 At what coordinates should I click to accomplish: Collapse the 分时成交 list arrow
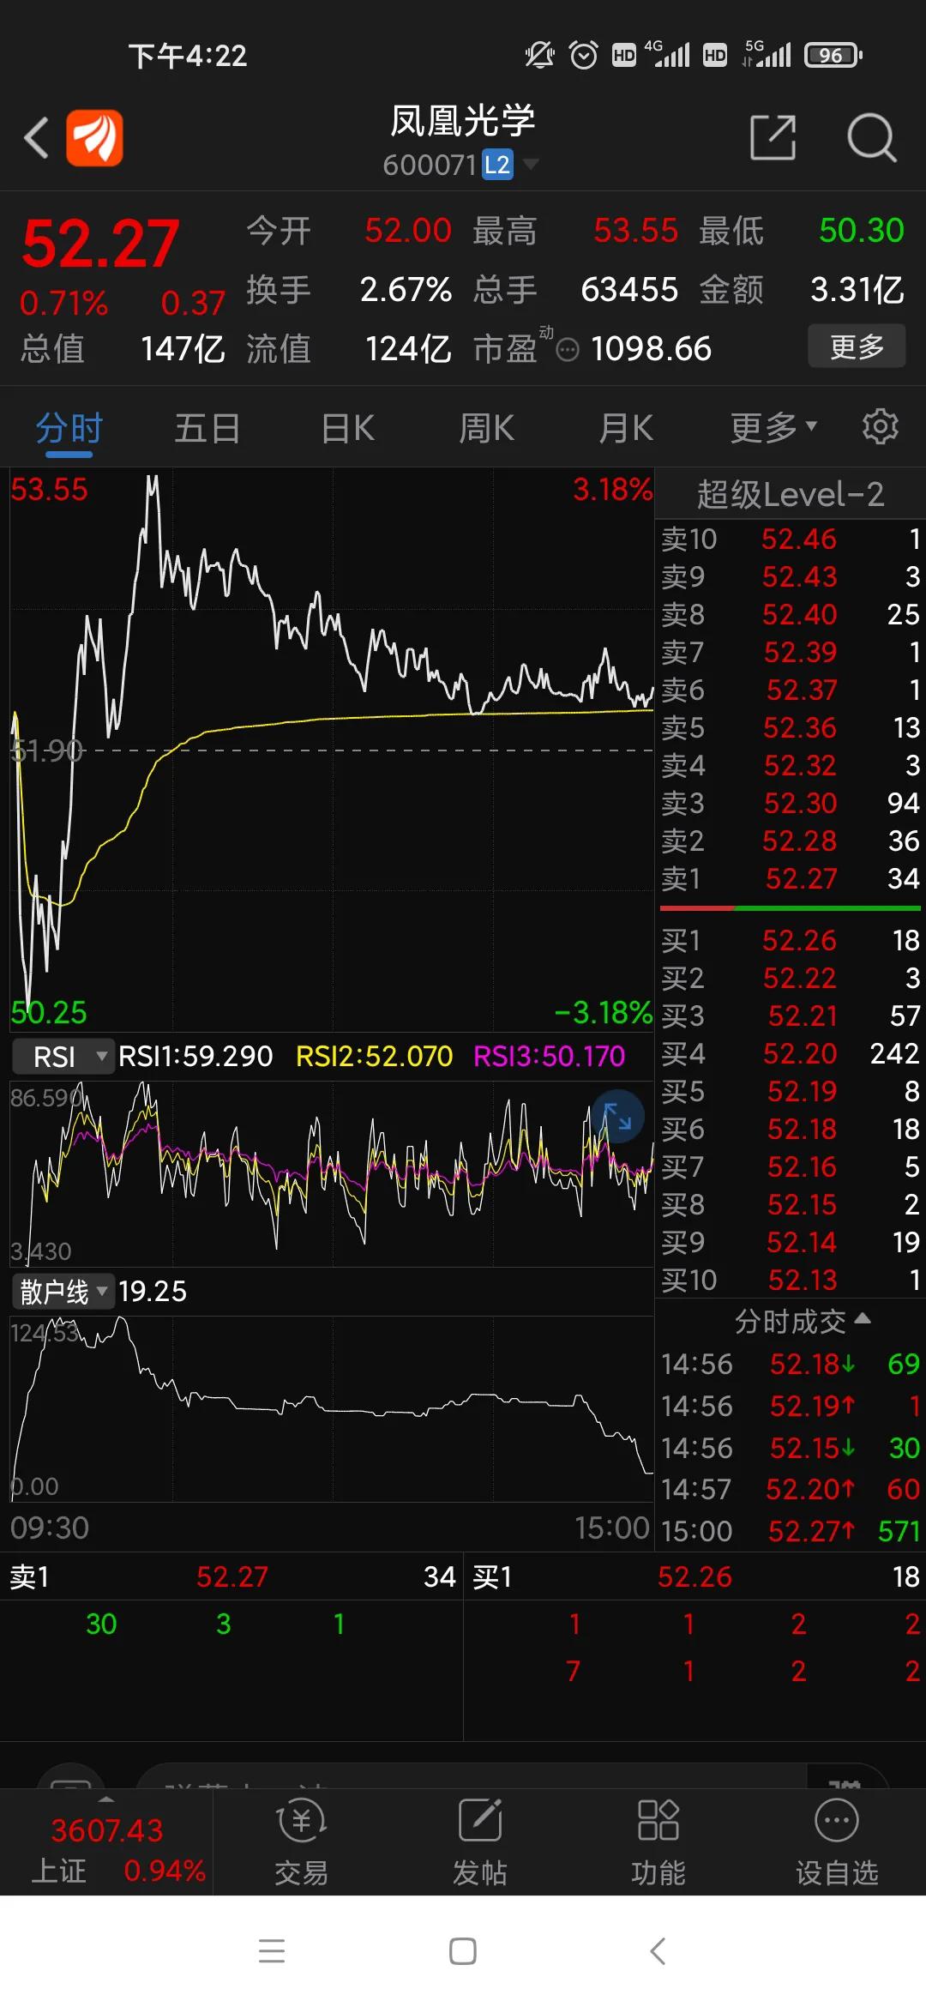click(863, 1318)
